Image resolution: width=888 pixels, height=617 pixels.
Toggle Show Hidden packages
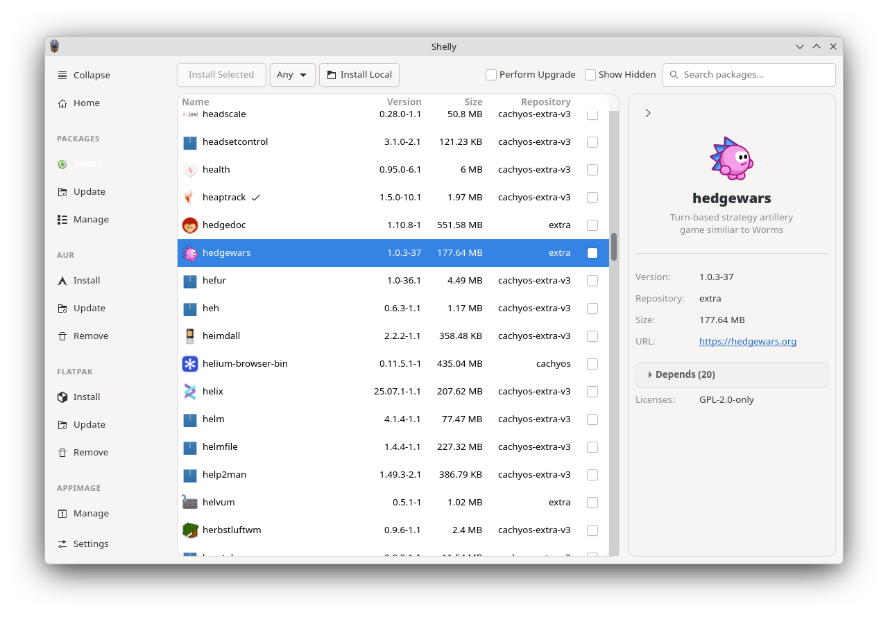pos(590,74)
